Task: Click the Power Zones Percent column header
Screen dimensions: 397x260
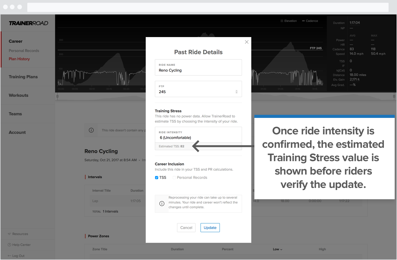Action: point(228,249)
